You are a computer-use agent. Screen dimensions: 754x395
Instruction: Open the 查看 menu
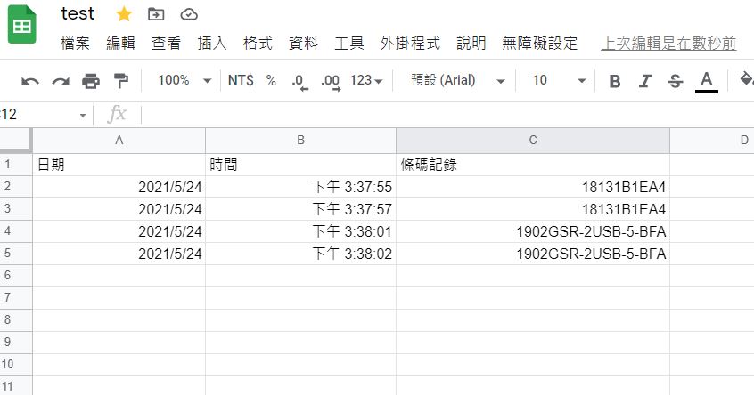click(x=167, y=44)
